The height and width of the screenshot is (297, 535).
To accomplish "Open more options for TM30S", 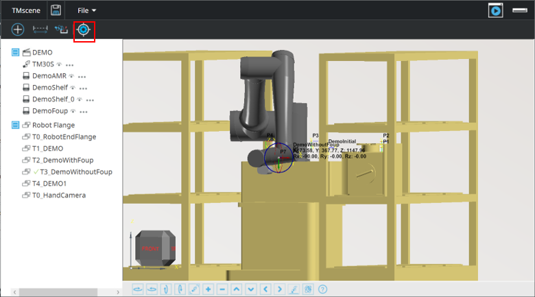I will [69, 64].
